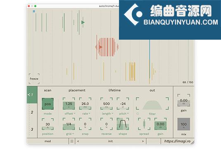
Task: Switch scan mode using the pos box
Action: (x=48, y=104)
